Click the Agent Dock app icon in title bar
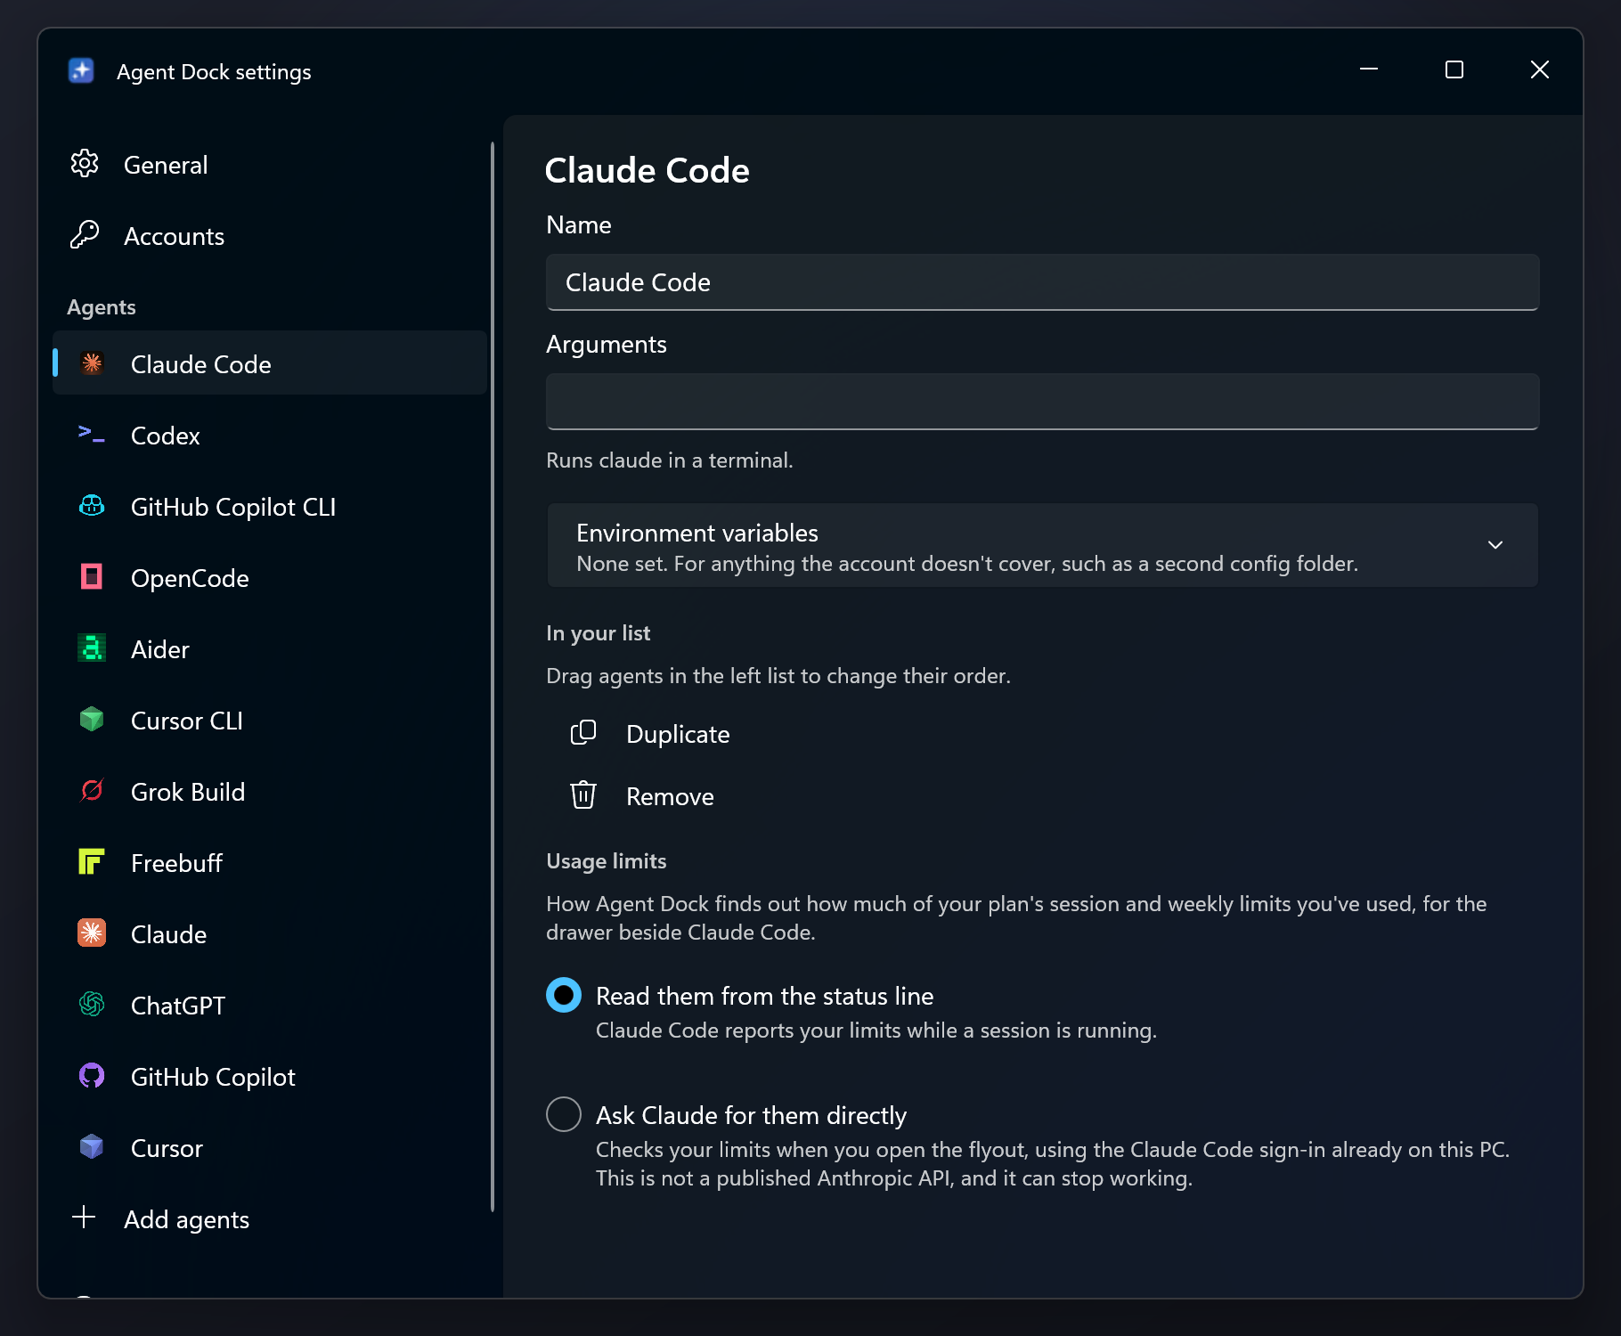This screenshot has height=1336, width=1621. coord(81,70)
